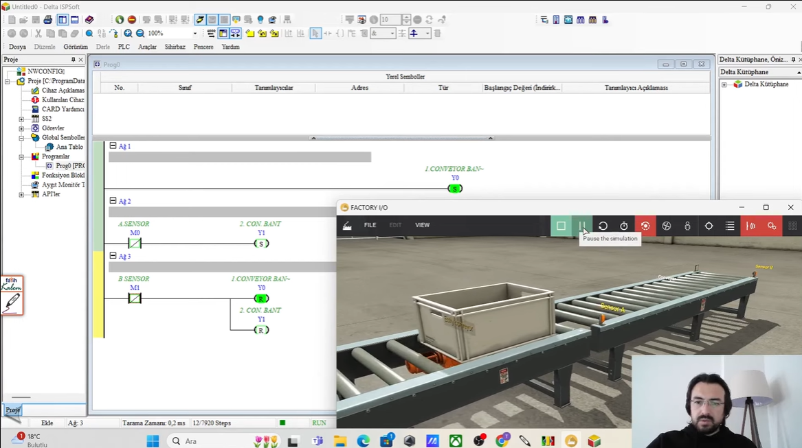Click the Y1 reset coil in Ağ 3
Viewport: 802px width, 448px height.
[x=261, y=330]
